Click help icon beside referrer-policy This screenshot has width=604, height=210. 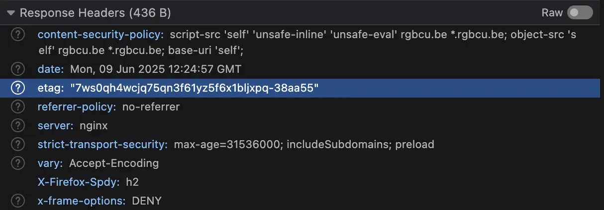tap(18, 107)
